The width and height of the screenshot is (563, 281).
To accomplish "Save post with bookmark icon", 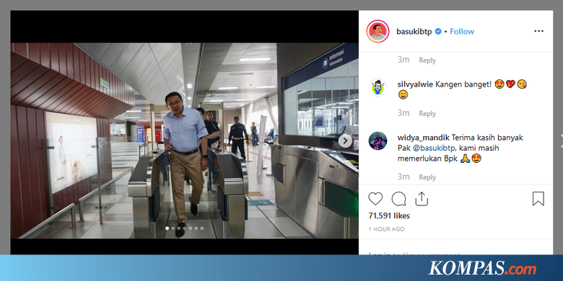I will pos(538,199).
